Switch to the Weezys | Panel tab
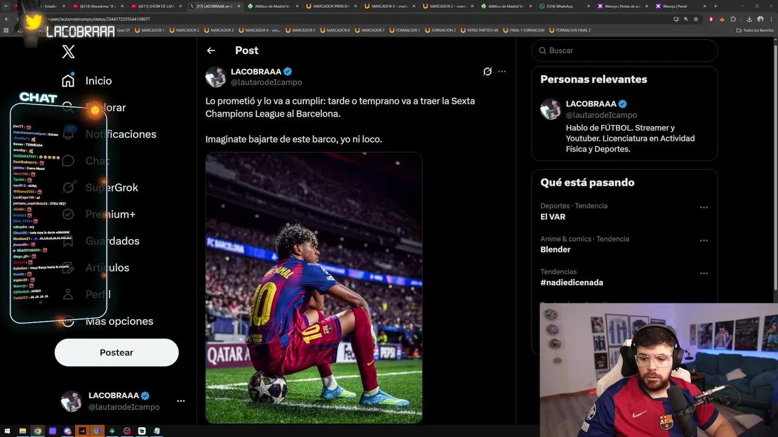 pos(675,6)
